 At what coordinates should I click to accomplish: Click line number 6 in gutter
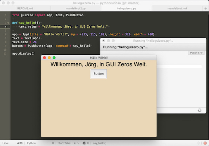coord(6,34)
